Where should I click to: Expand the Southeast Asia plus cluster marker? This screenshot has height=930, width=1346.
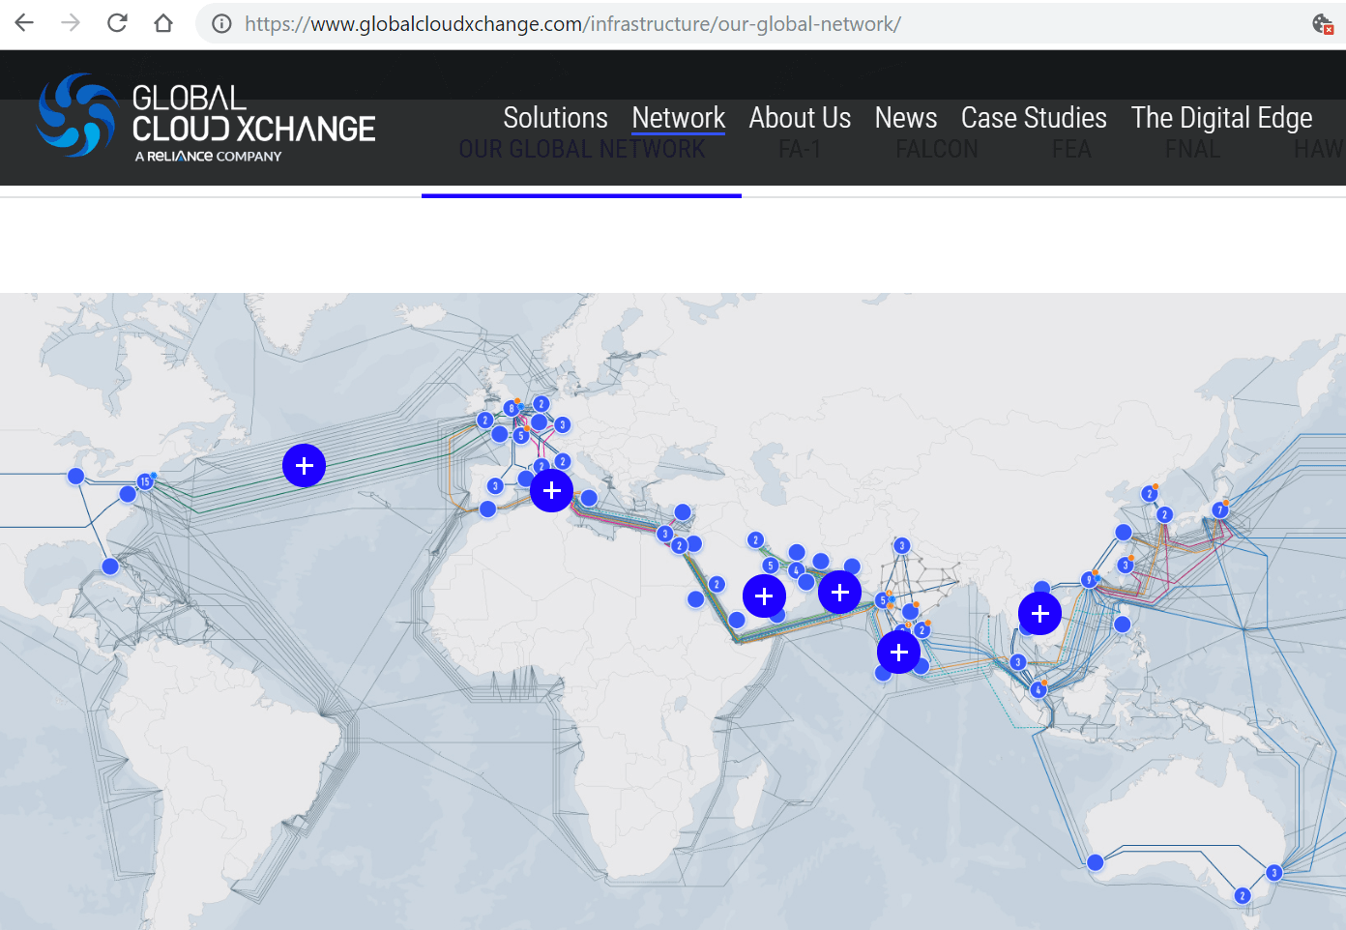coord(1039,613)
